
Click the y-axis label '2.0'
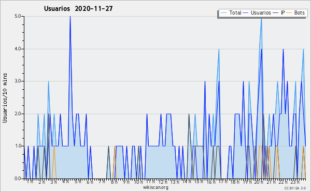[18, 114]
